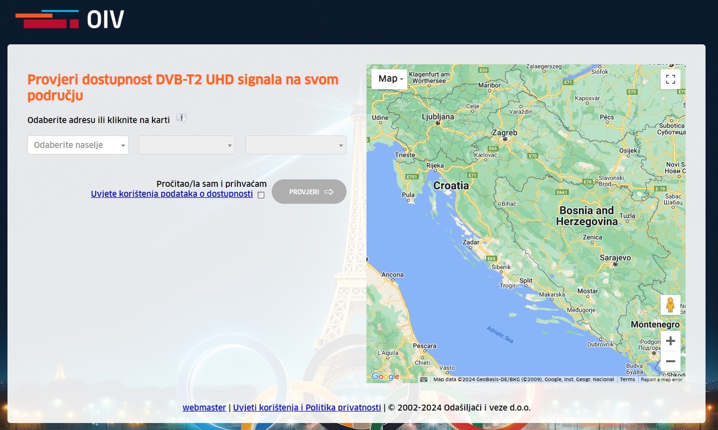
Task: Click Bihać on the map
Action: pos(509,204)
